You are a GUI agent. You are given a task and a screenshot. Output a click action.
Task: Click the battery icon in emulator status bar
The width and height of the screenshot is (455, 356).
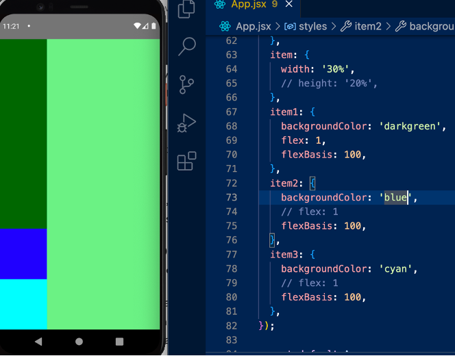(153, 26)
